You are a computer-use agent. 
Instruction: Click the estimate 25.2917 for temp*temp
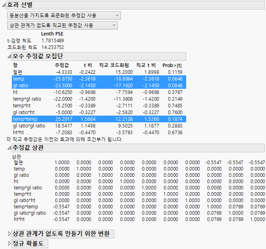click(64, 119)
